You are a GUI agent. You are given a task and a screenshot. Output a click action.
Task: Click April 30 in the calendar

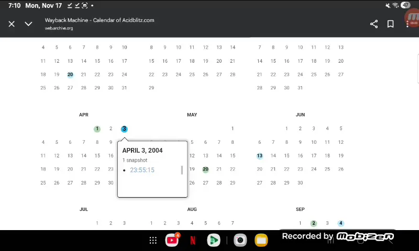[111, 183]
